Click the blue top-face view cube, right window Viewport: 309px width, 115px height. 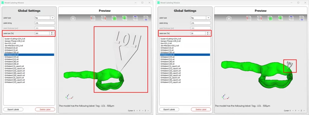pyautogui.click(x=291, y=18)
